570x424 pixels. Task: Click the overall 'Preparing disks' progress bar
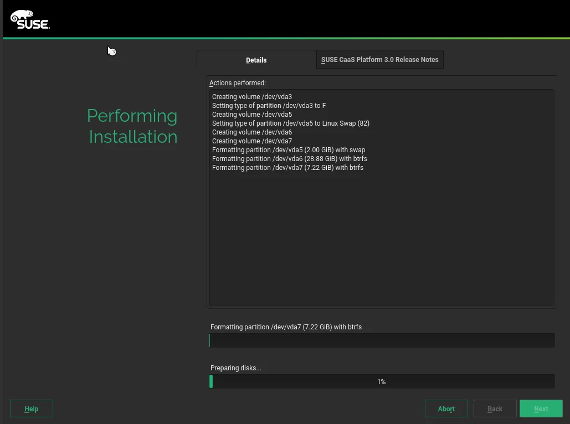[x=382, y=381]
